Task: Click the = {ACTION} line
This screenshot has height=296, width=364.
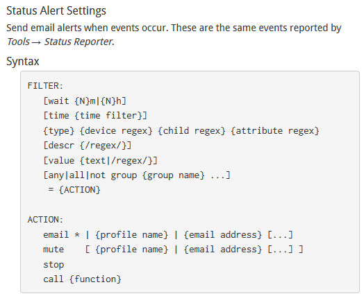Action: tap(74, 190)
